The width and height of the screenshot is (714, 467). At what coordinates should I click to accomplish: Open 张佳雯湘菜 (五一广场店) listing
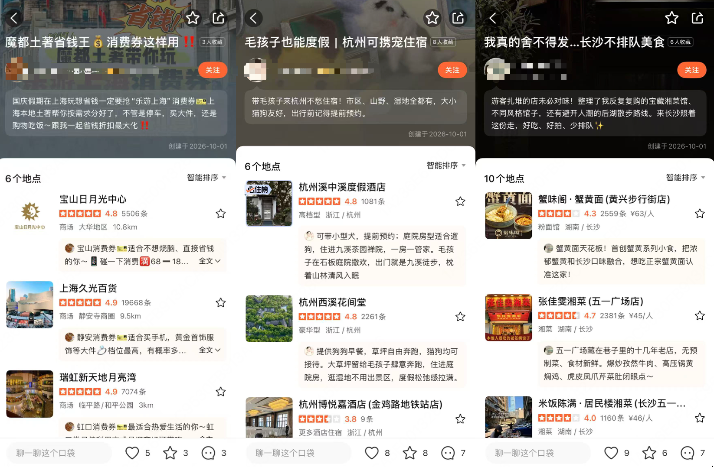(590, 302)
